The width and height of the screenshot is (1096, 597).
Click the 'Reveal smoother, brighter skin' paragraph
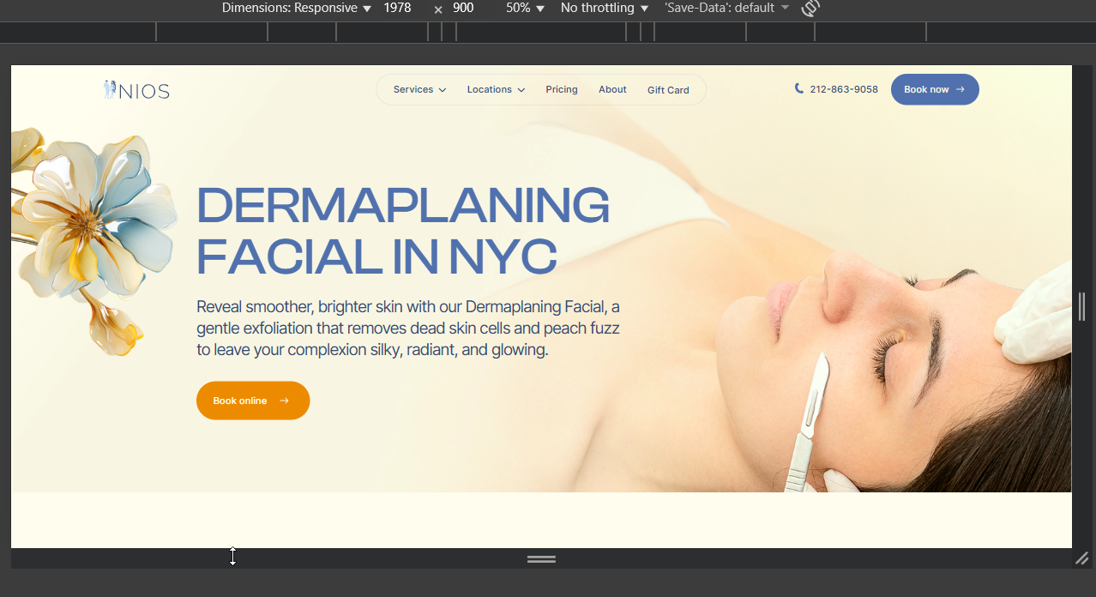[x=408, y=329]
